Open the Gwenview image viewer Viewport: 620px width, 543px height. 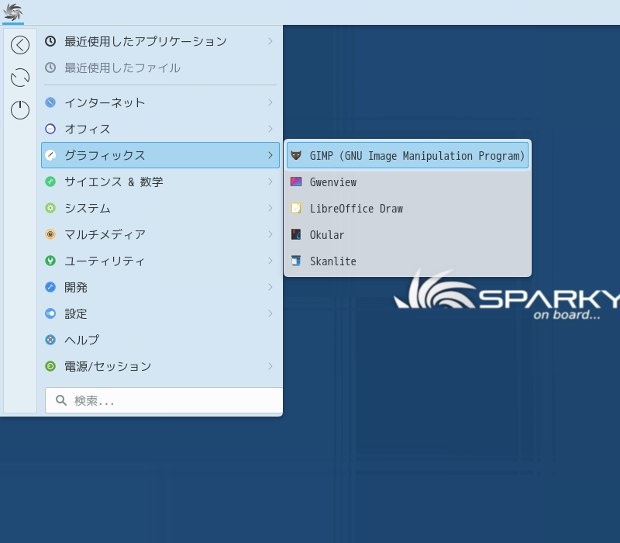coord(332,182)
